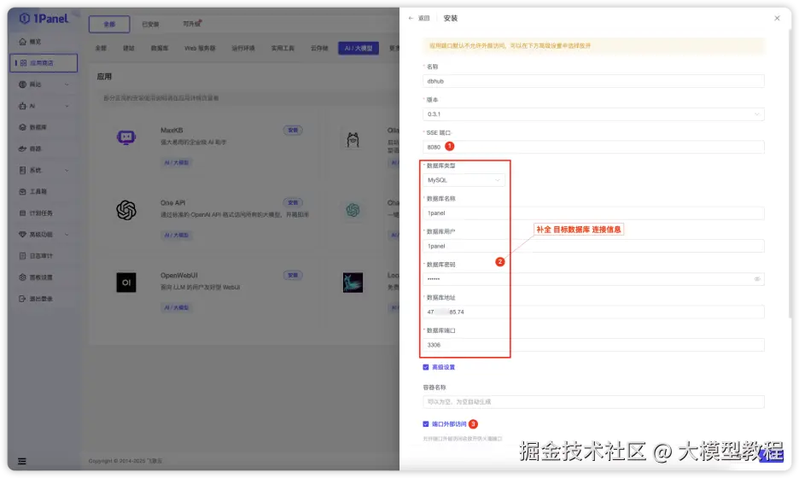Show the database password with eye icon
This screenshot has width=799, height=478.
pyautogui.click(x=756, y=279)
